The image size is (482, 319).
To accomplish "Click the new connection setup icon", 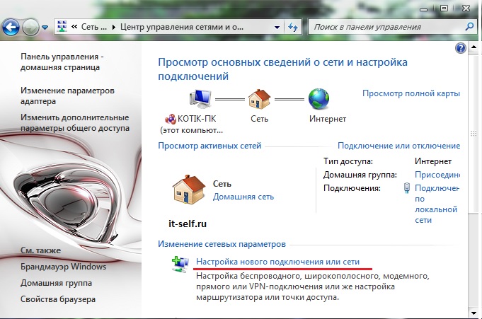I will point(179,263).
